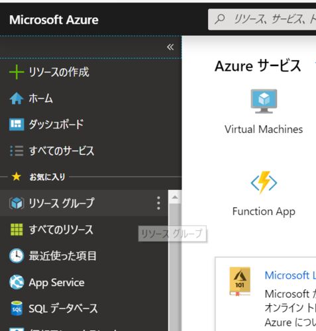Go to ホーム in the sidebar
316x331 pixels.
(41, 99)
